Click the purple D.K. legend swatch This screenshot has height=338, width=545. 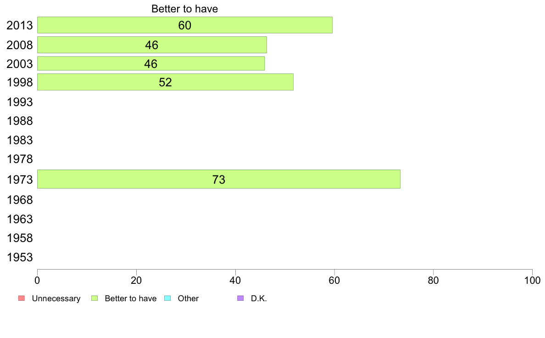tap(240, 299)
